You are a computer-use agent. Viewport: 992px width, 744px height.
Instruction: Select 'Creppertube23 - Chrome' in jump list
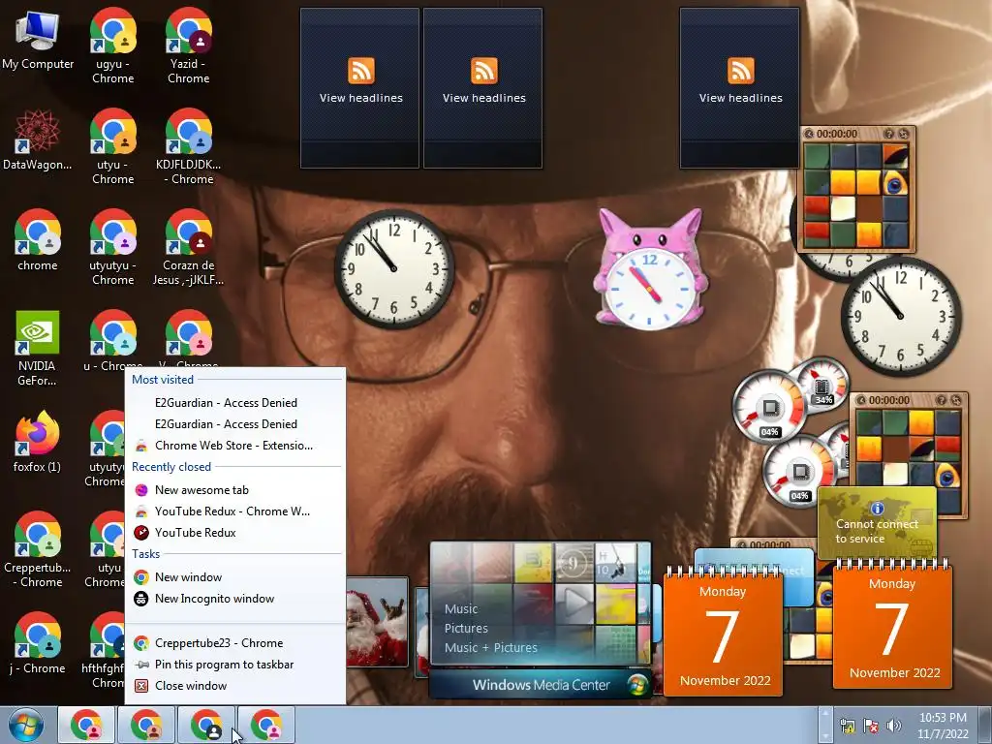(235, 643)
